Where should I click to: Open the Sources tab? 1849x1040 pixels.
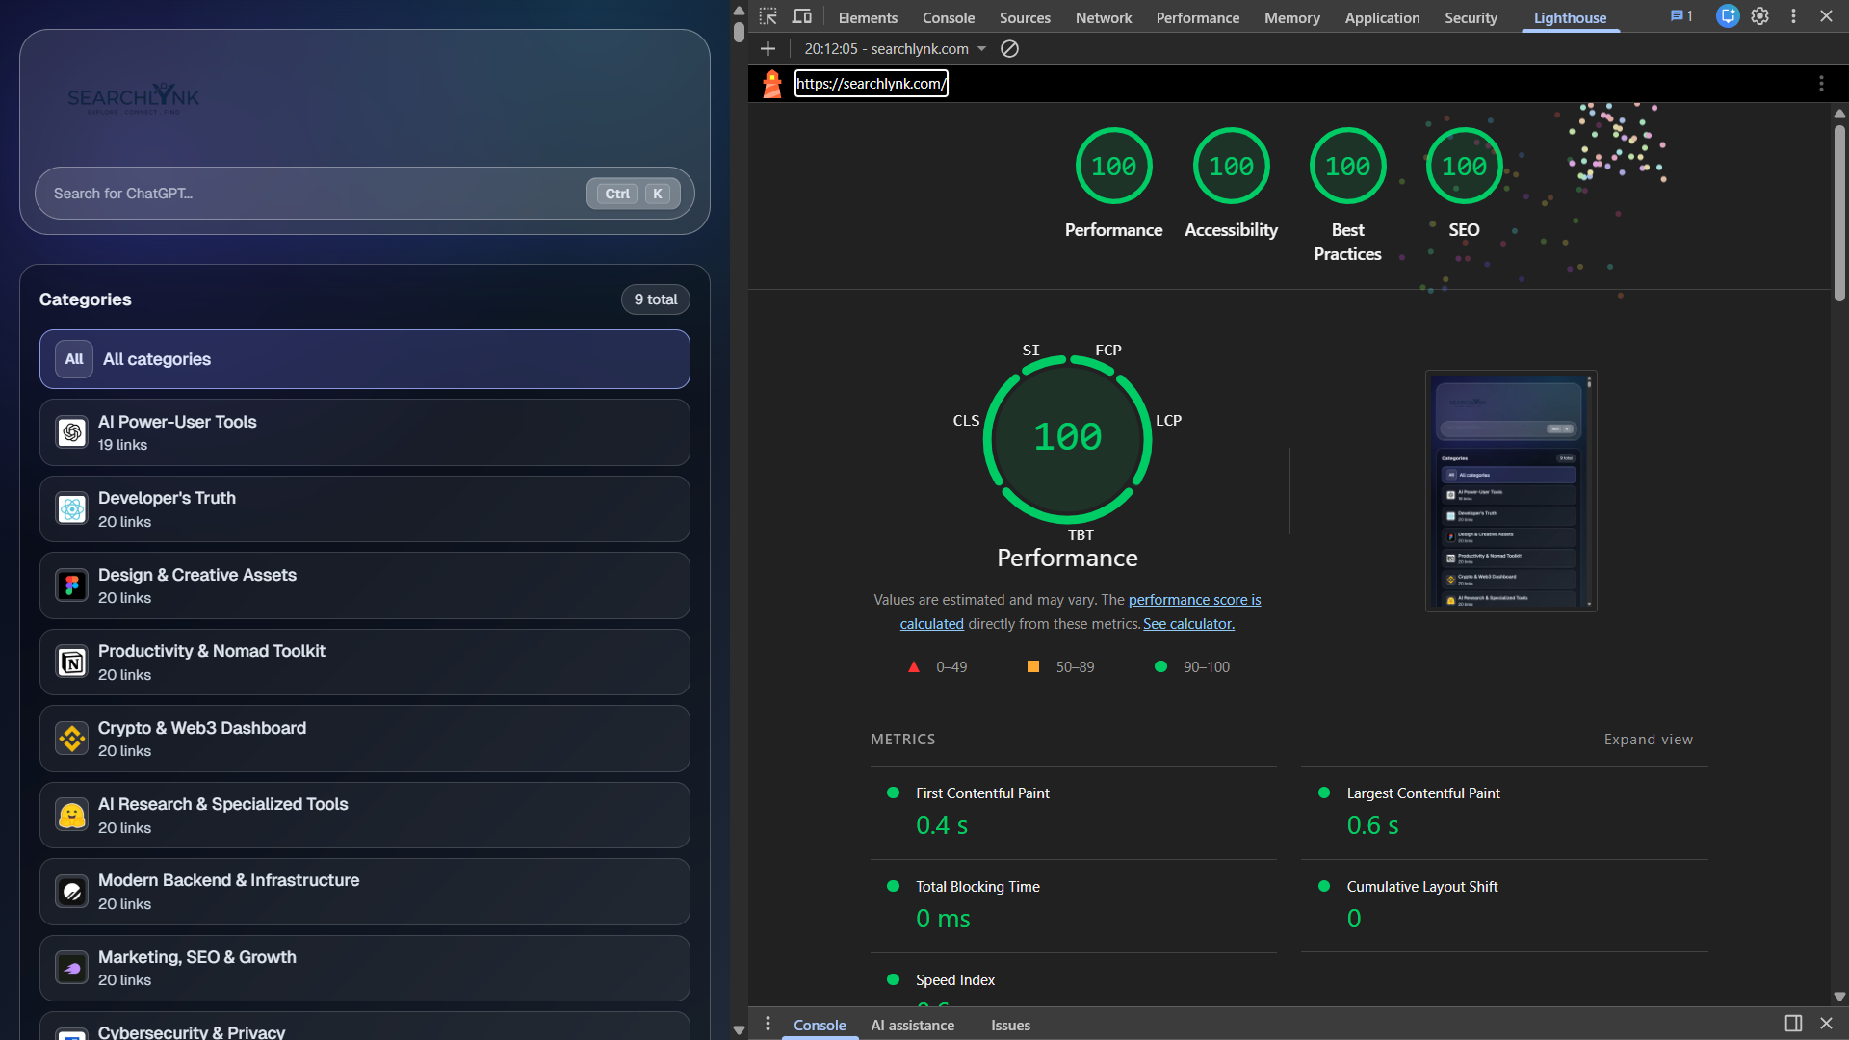[x=1025, y=17]
